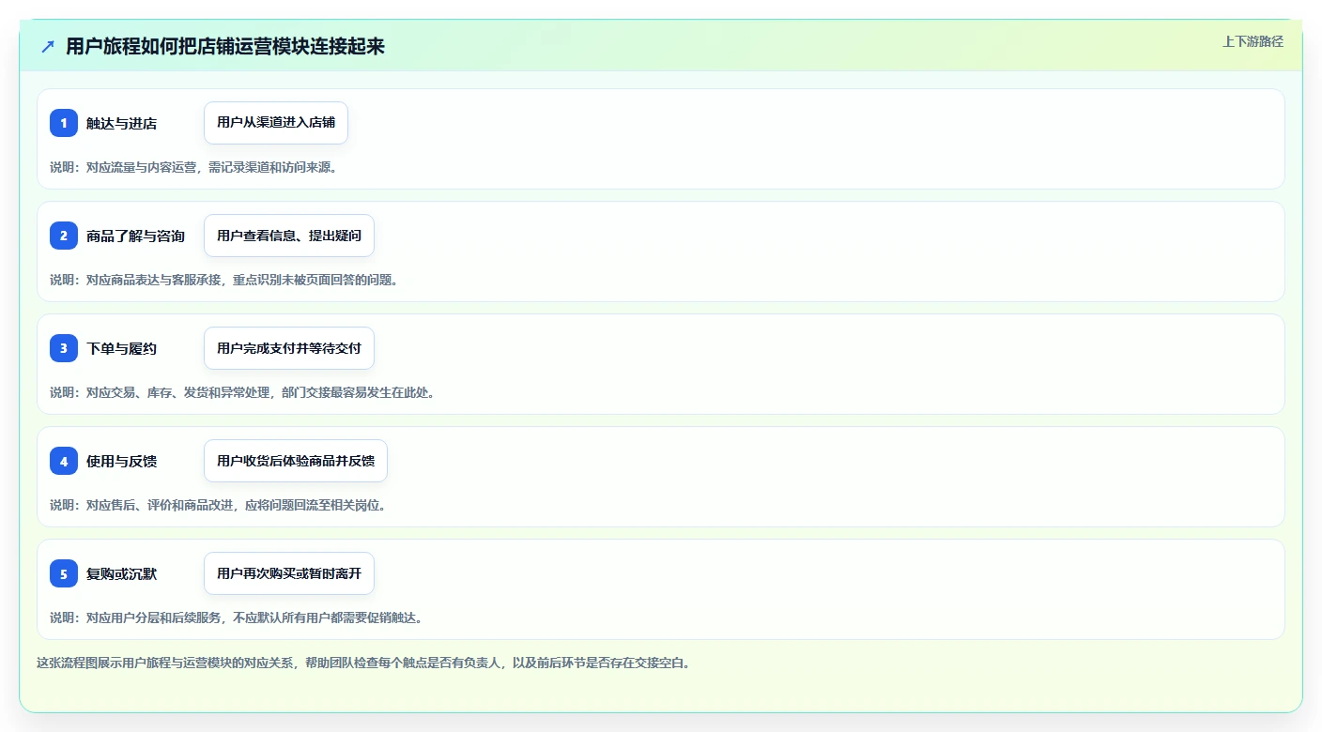Click the 用户完成支付并等待交付 box
Image resolution: width=1322 pixels, height=732 pixels.
(x=289, y=348)
